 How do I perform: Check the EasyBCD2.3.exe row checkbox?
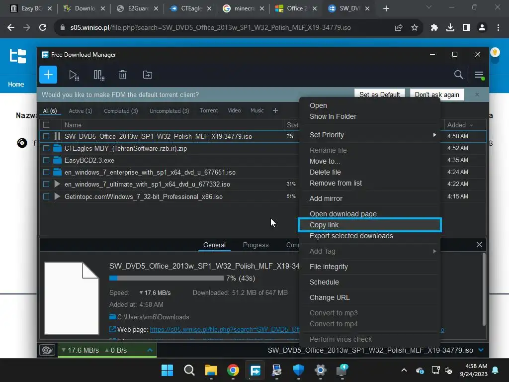coord(46,160)
